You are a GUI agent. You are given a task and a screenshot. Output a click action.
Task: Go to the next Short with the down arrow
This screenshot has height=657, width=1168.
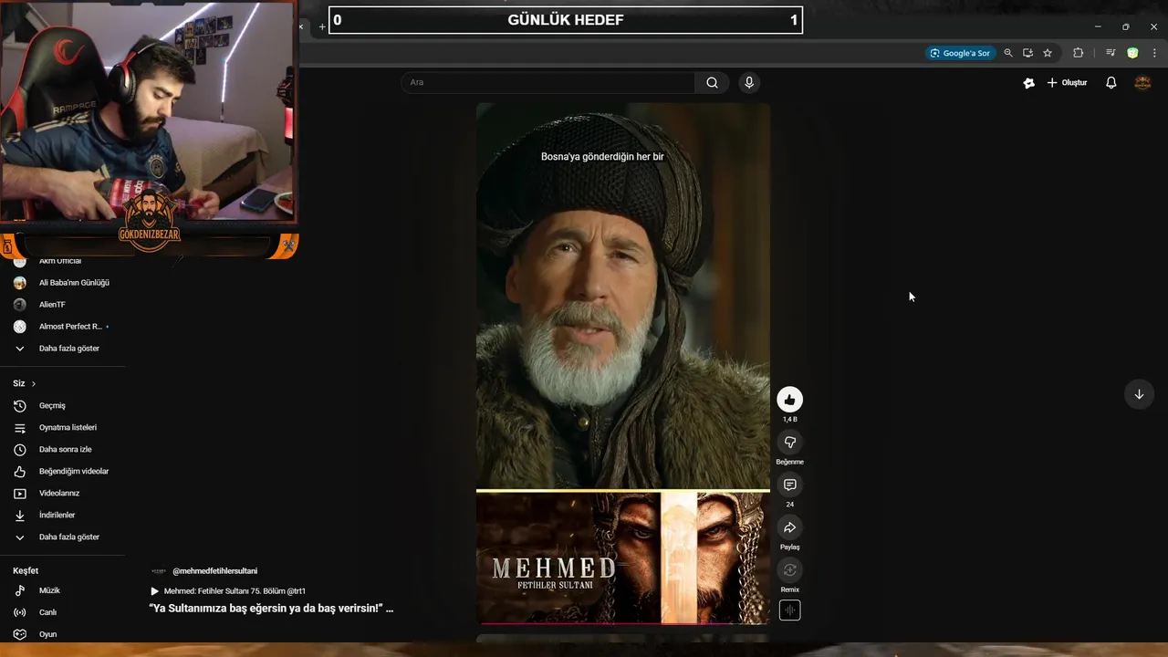coord(1139,394)
